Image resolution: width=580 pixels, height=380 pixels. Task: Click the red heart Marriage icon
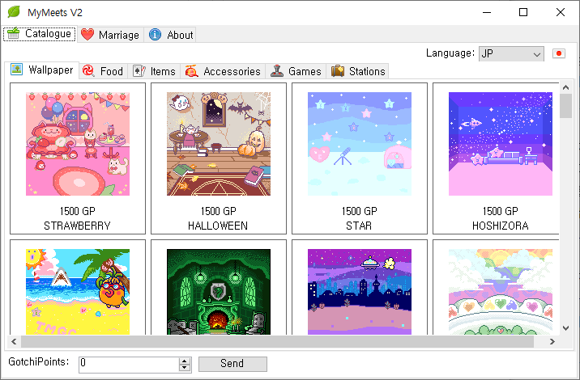tap(87, 35)
